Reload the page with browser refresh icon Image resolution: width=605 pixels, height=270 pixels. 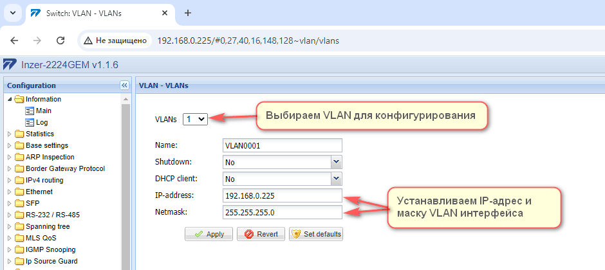(60, 40)
